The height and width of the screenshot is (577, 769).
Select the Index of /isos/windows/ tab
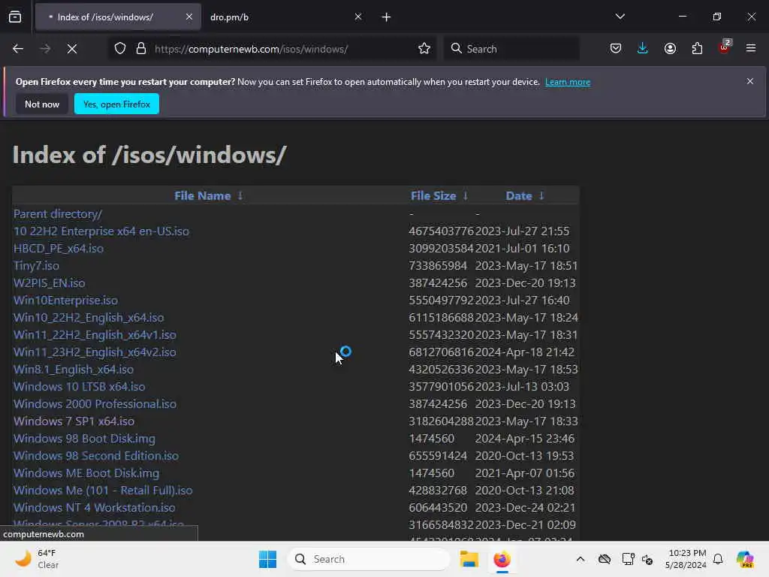click(x=118, y=17)
